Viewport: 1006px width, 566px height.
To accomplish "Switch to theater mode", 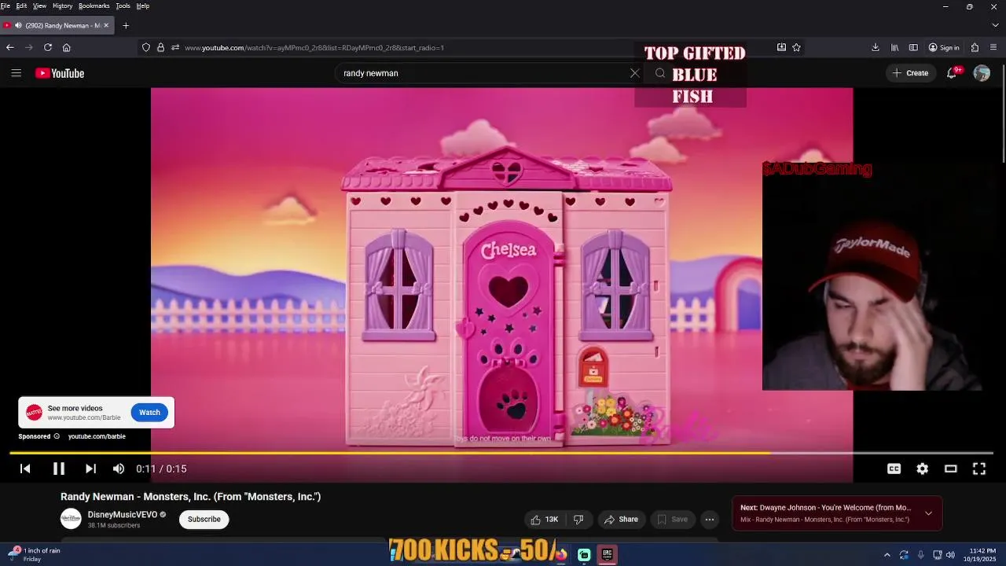I will (950, 469).
